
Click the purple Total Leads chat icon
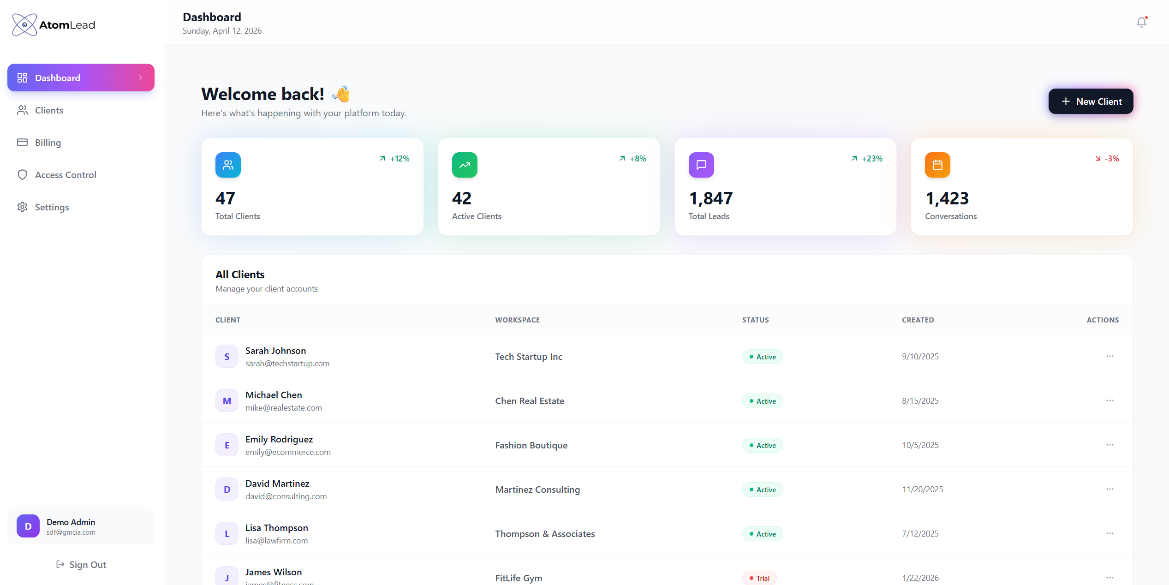tap(701, 165)
